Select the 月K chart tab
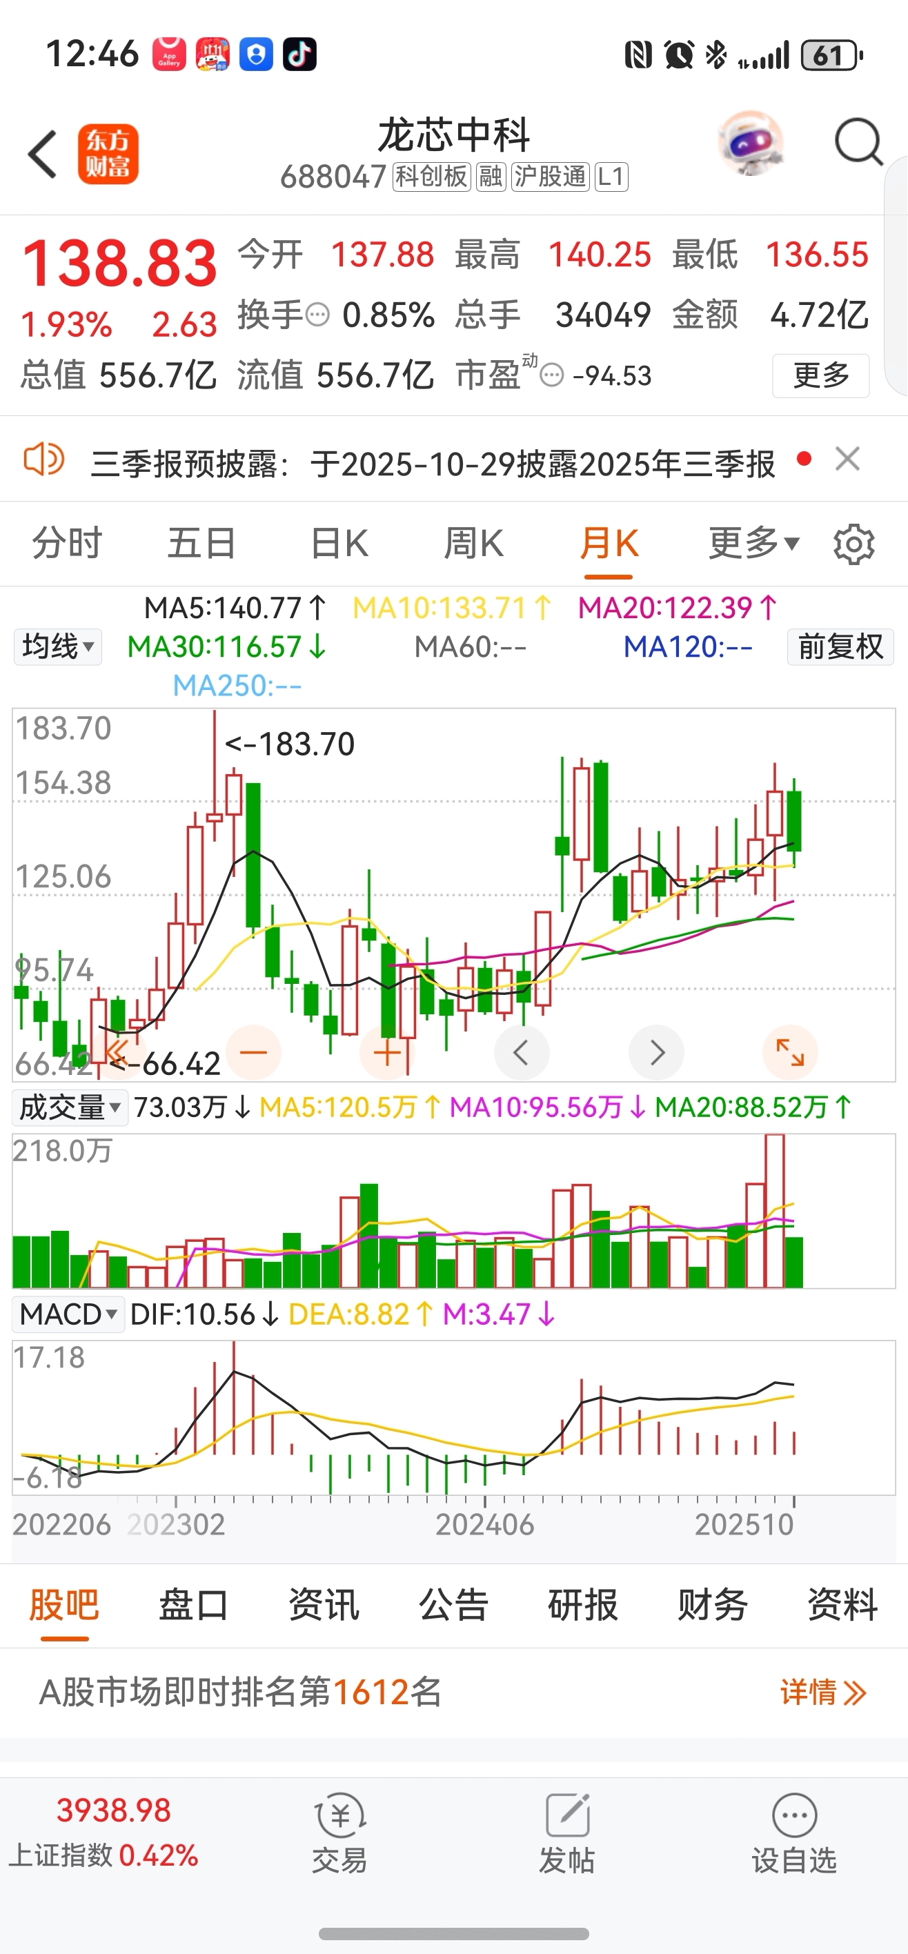The width and height of the screenshot is (908, 1954). 609,543
